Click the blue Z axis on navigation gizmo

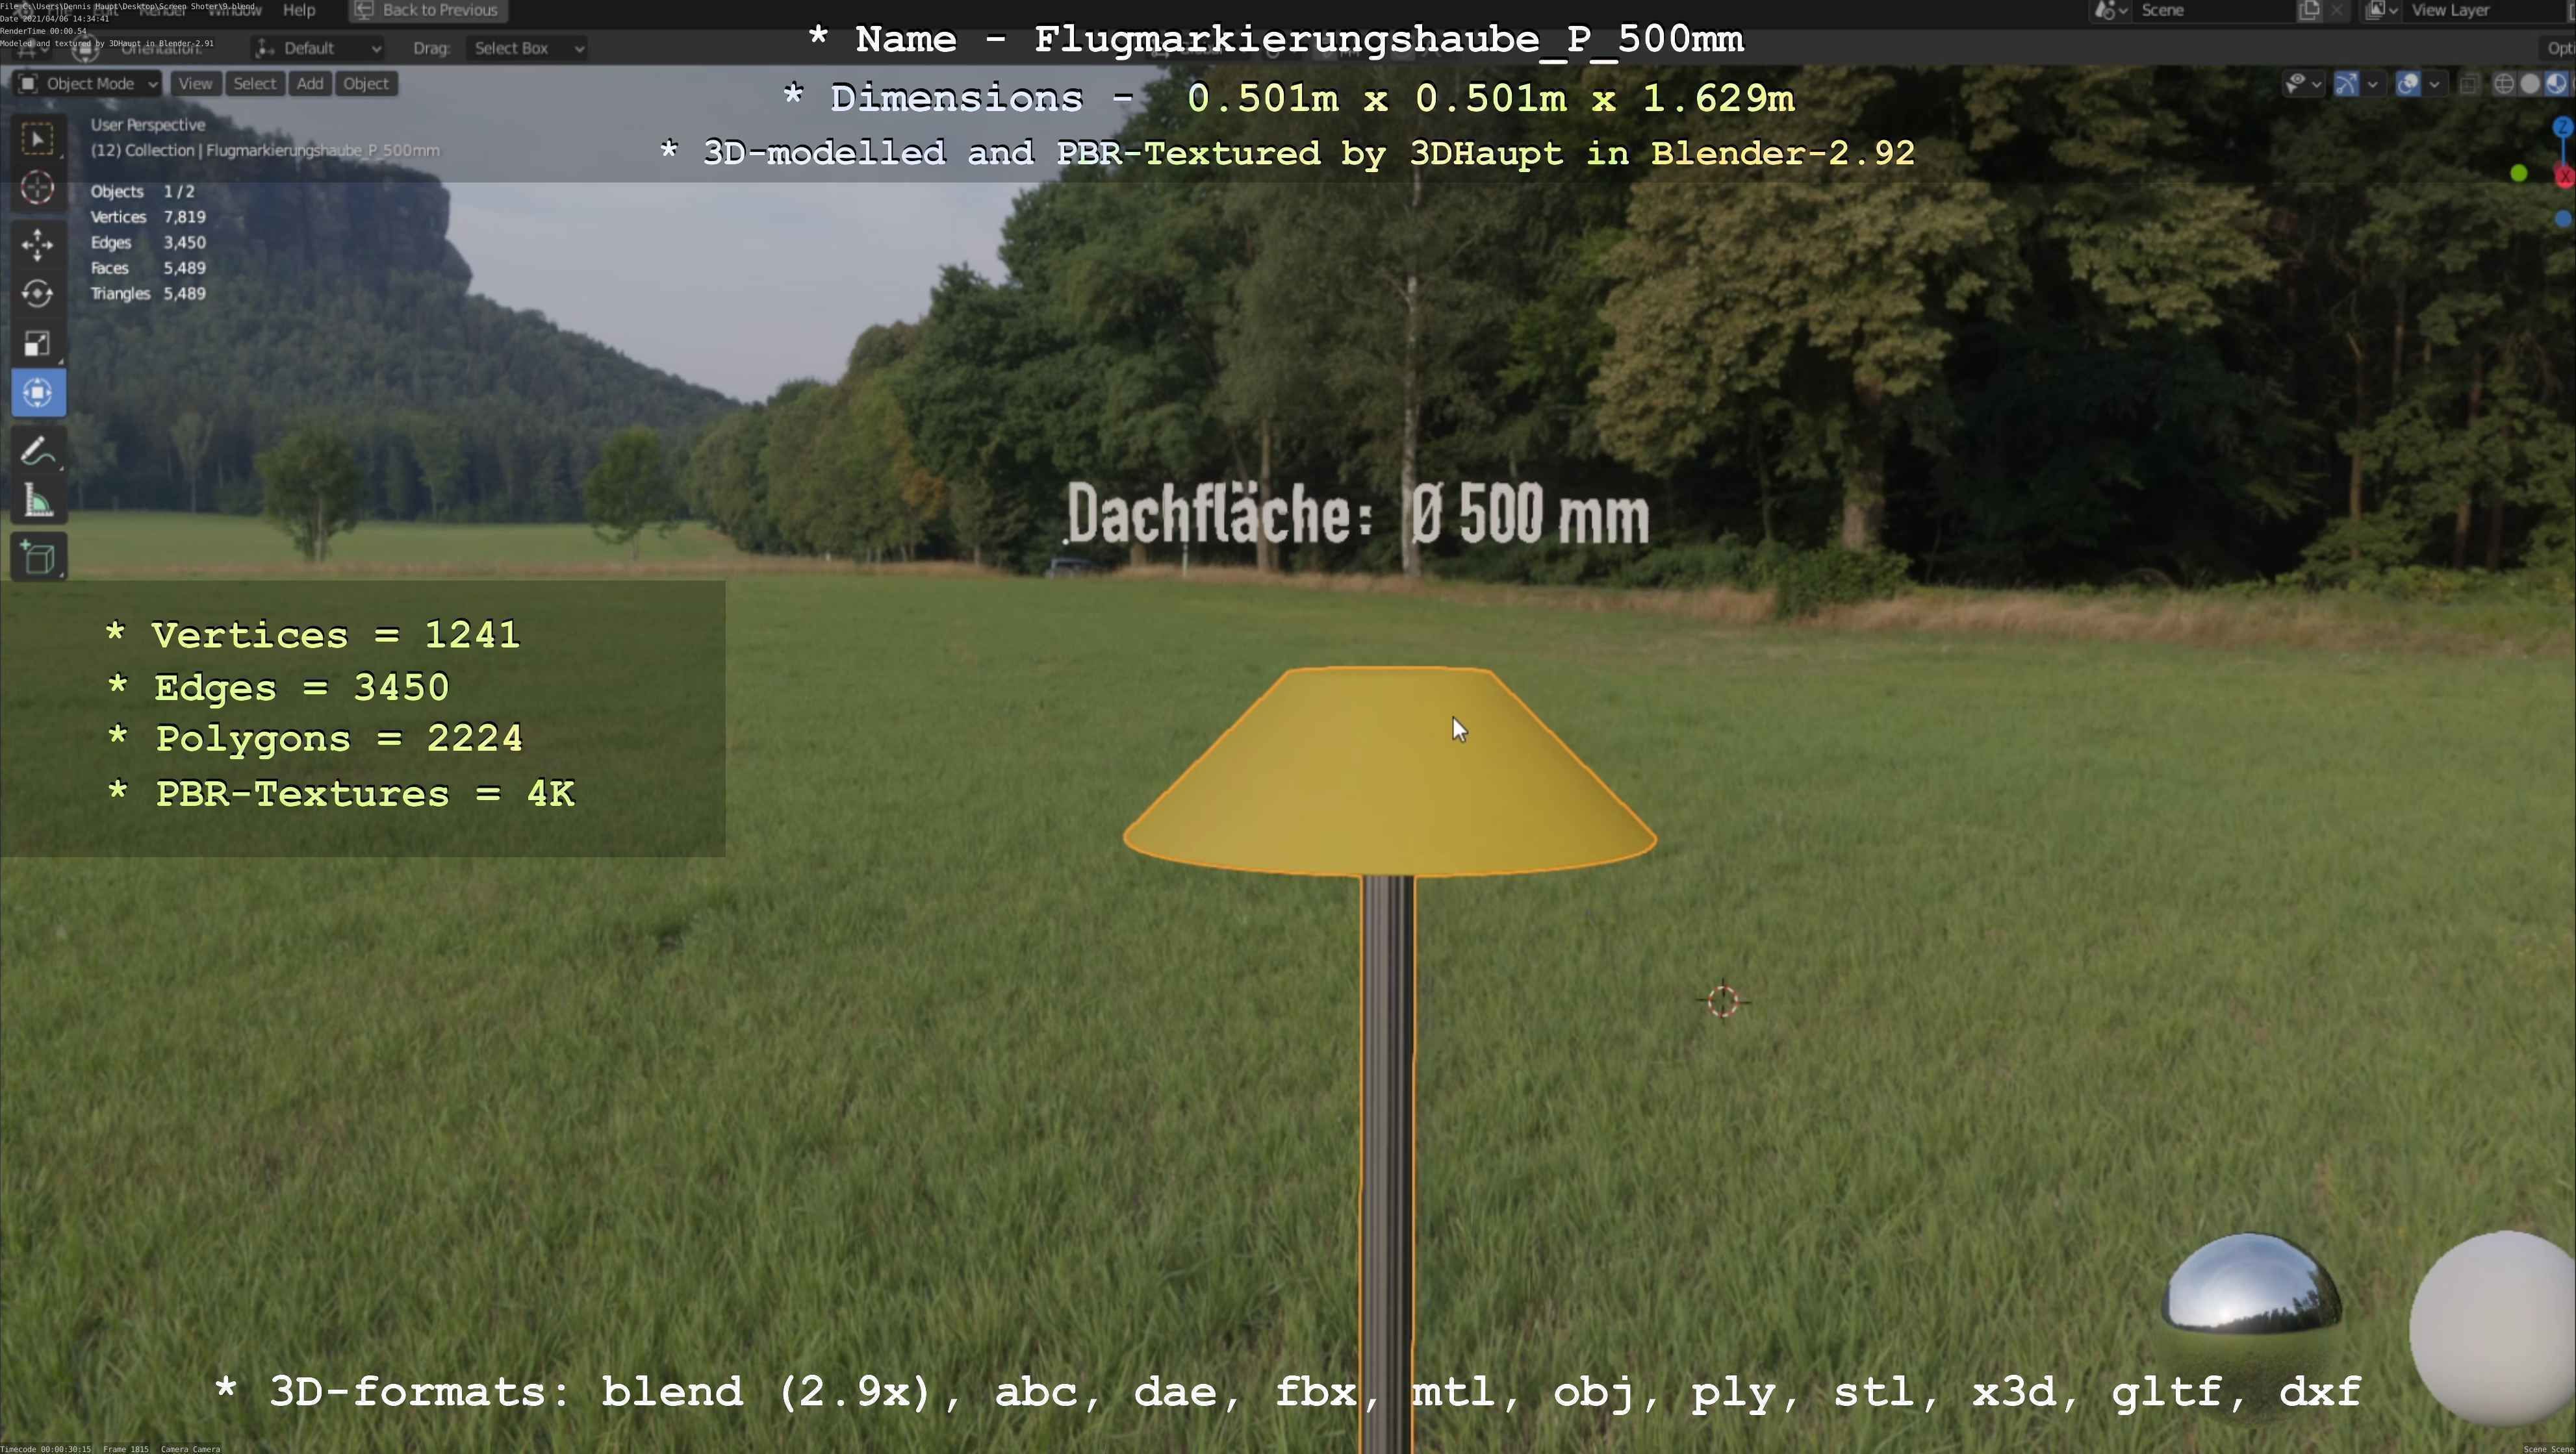coord(2562,127)
